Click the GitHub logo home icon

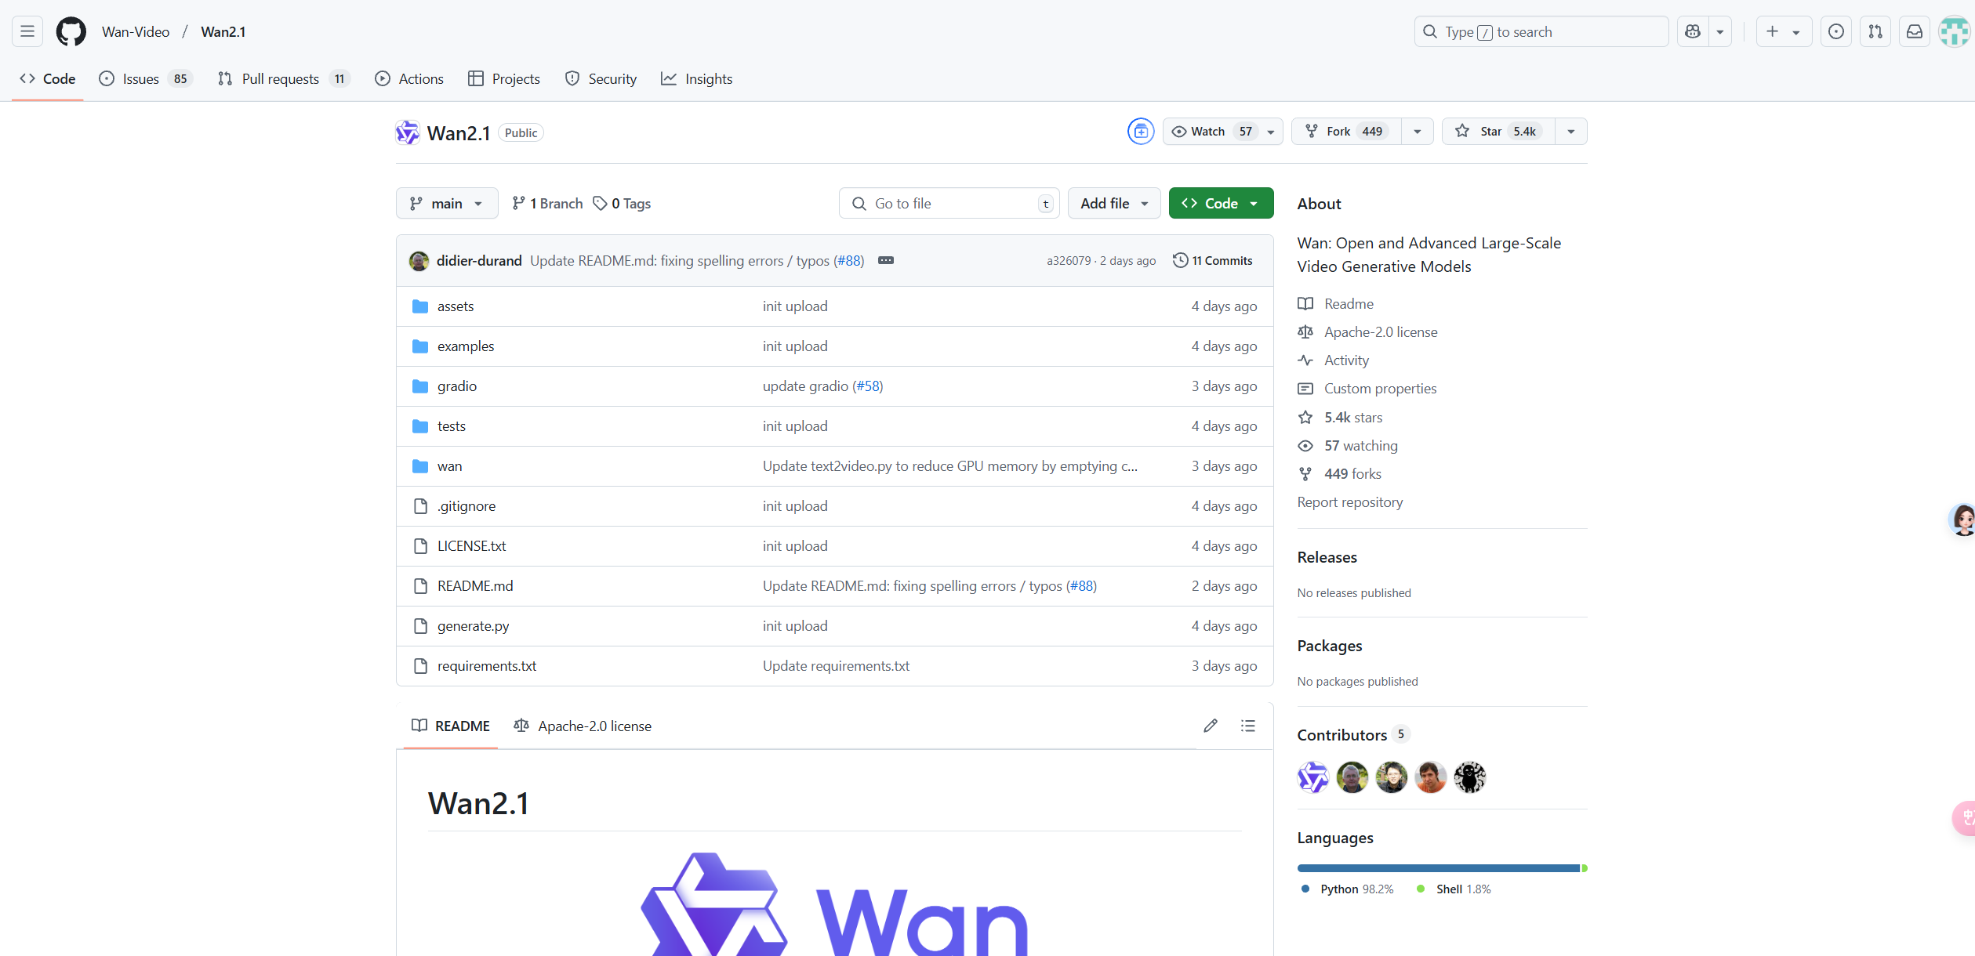pyautogui.click(x=71, y=31)
